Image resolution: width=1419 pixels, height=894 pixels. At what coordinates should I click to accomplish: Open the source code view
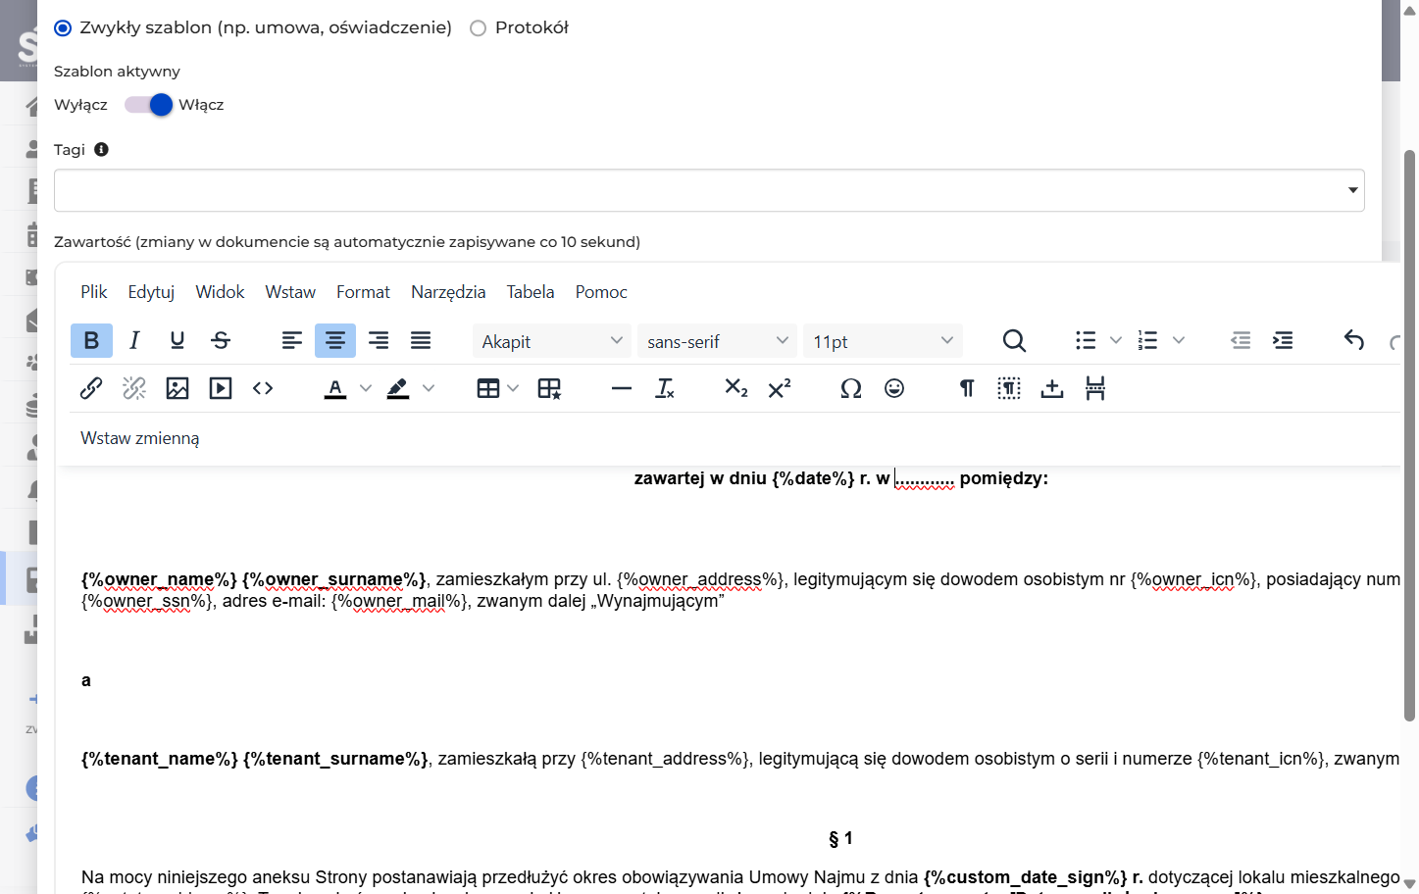[x=263, y=388]
